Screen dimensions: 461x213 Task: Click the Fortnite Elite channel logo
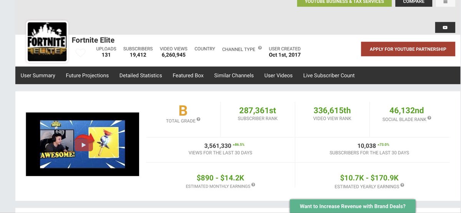(47, 42)
